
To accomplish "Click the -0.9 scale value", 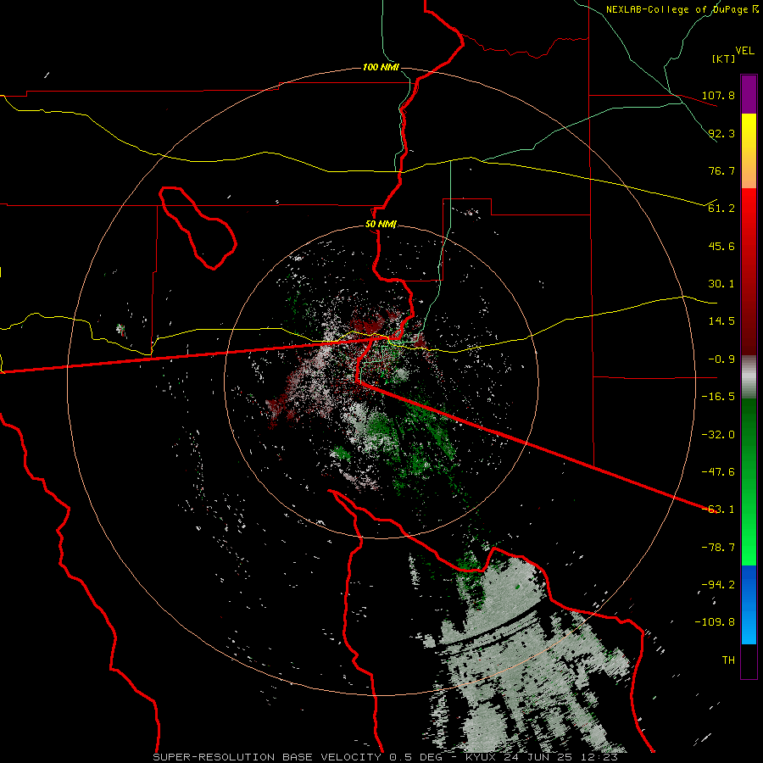I will click(721, 359).
